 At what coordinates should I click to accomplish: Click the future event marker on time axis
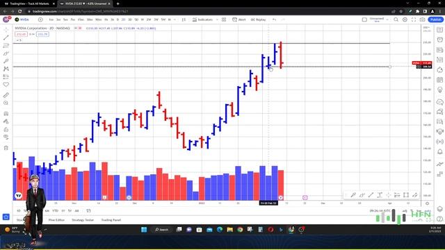tap(305, 197)
